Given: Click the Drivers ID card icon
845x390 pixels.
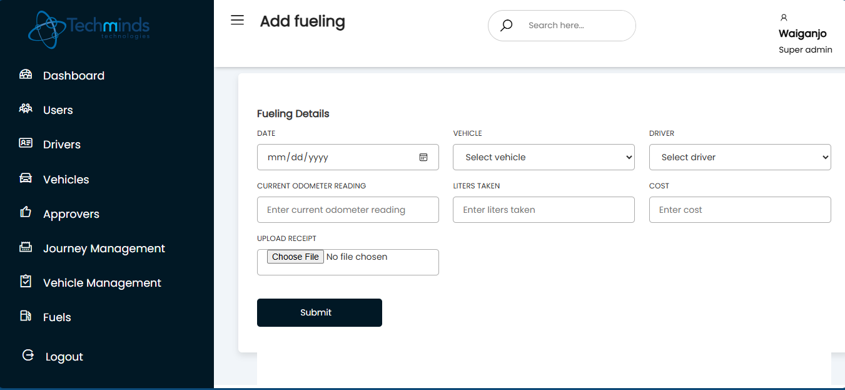Looking at the screenshot, I should [x=26, y=143].
